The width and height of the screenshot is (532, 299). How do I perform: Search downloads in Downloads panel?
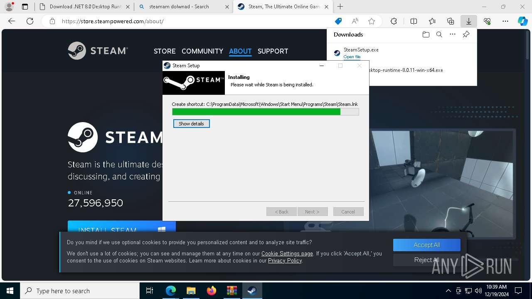tap(439, 34)
